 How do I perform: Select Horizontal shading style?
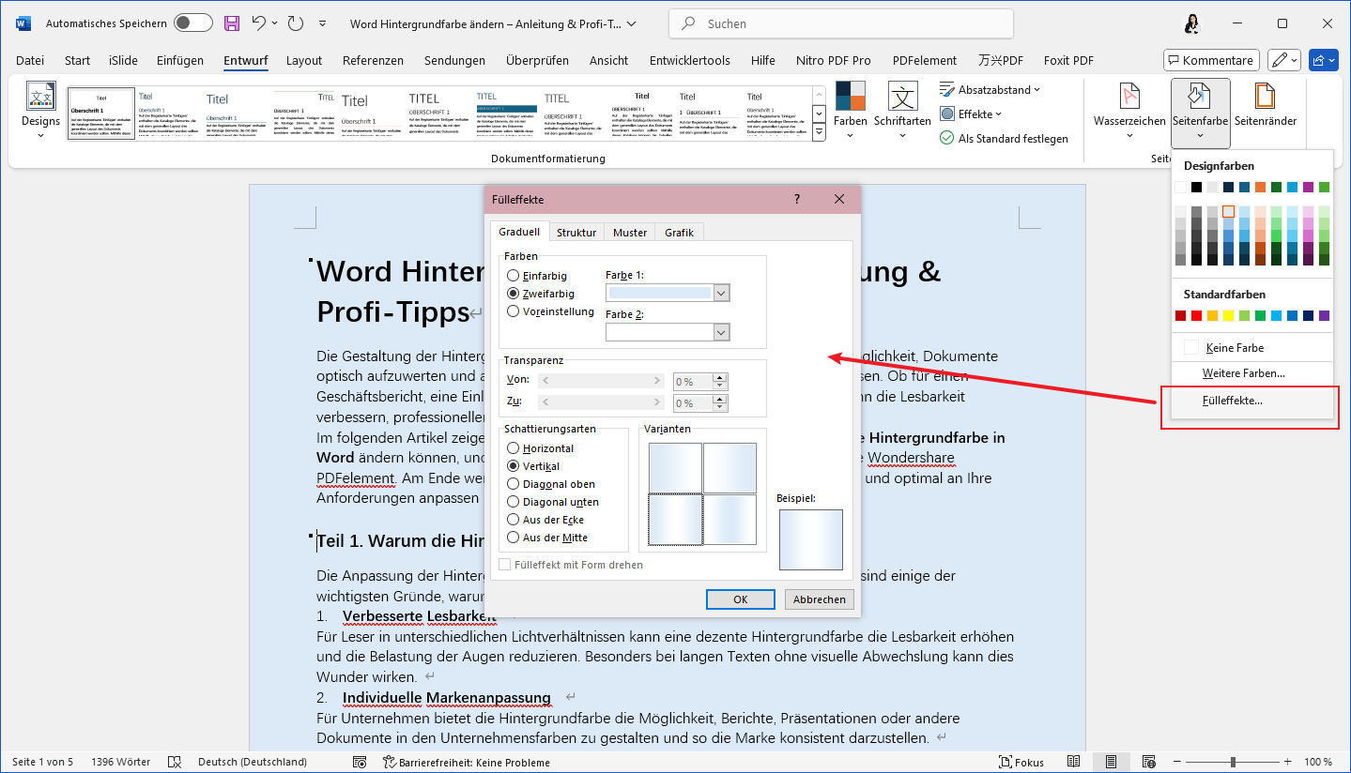pyautogui.click(x=513, y=448)
